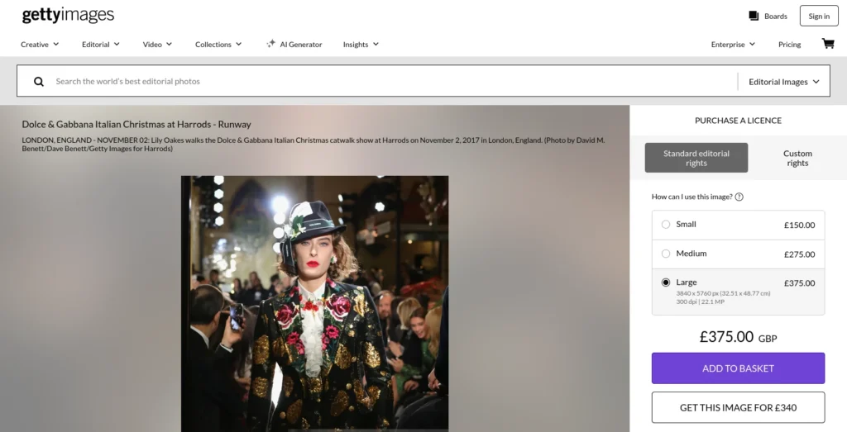
Task: Click the AI Generator sparkle icon
Action: (x=270, y=44)
